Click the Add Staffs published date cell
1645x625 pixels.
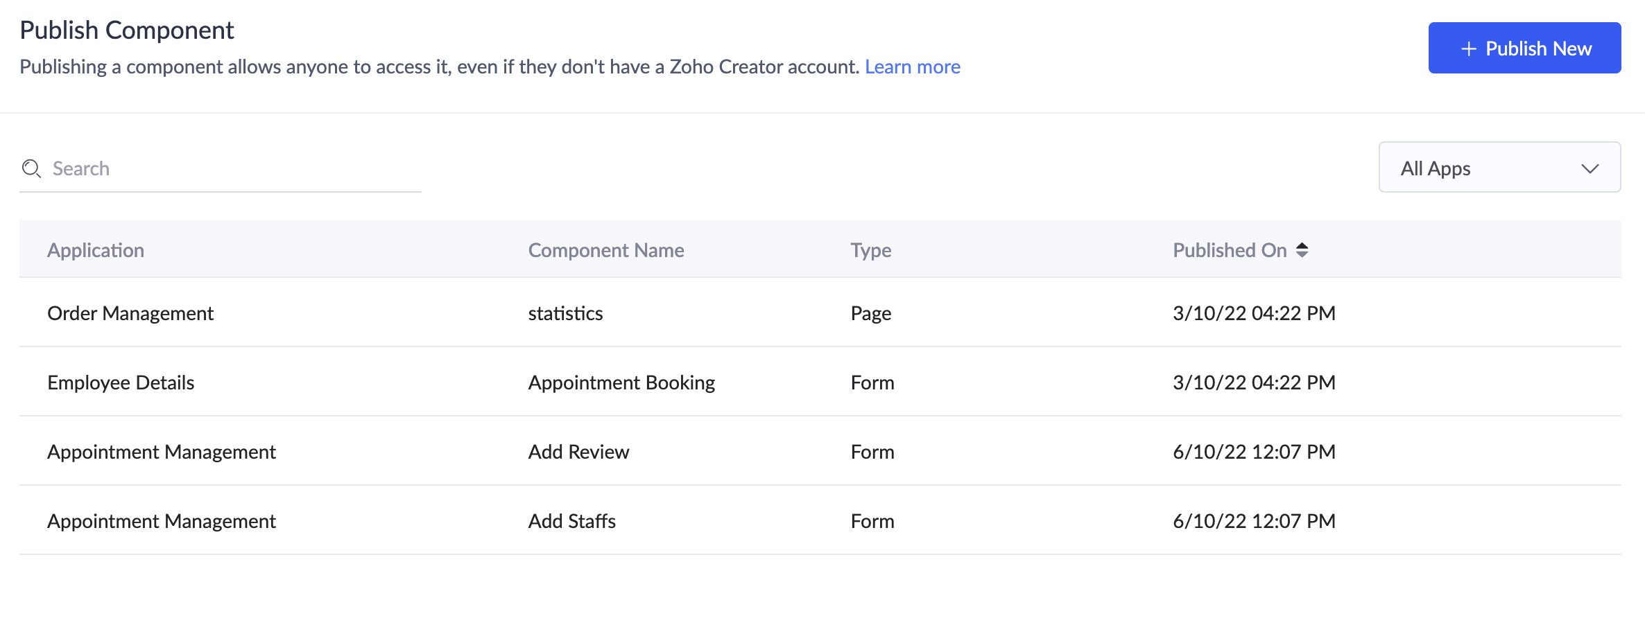(x=1253, y=521)
